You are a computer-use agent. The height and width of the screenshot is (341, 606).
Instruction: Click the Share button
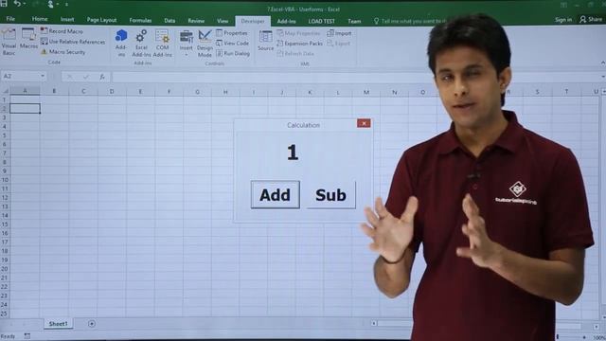[x=591, y=19]
